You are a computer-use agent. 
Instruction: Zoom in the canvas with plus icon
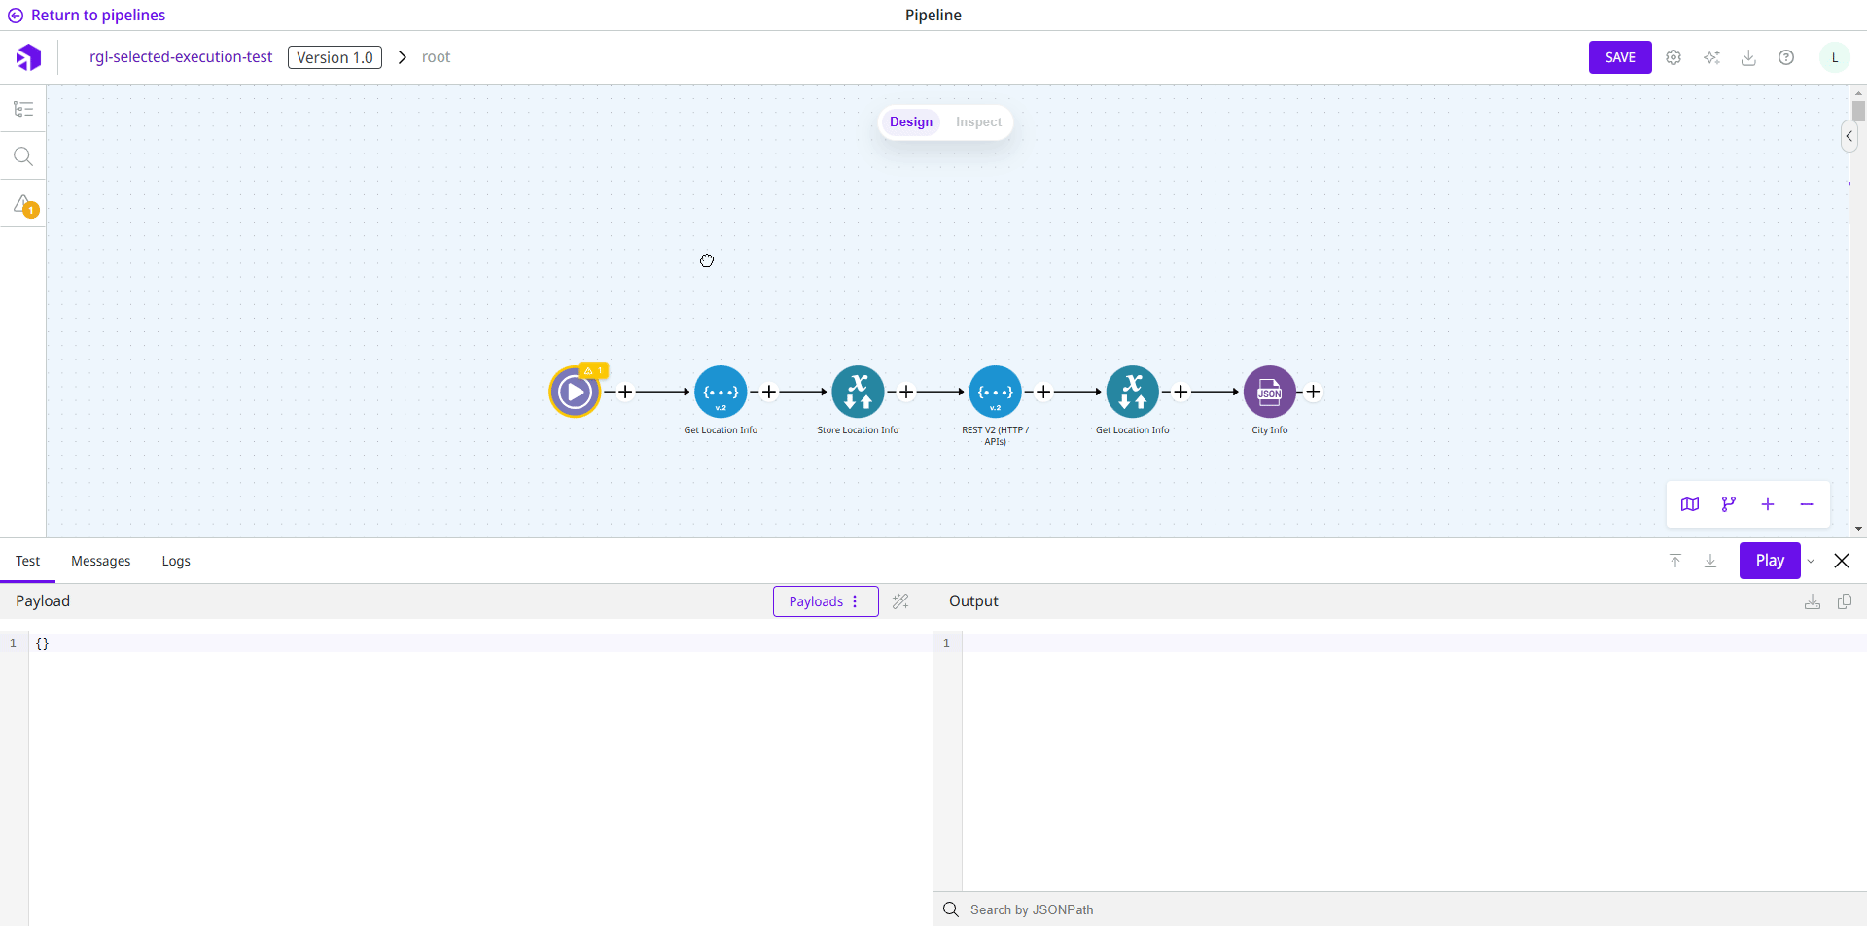coord(1768,504)
